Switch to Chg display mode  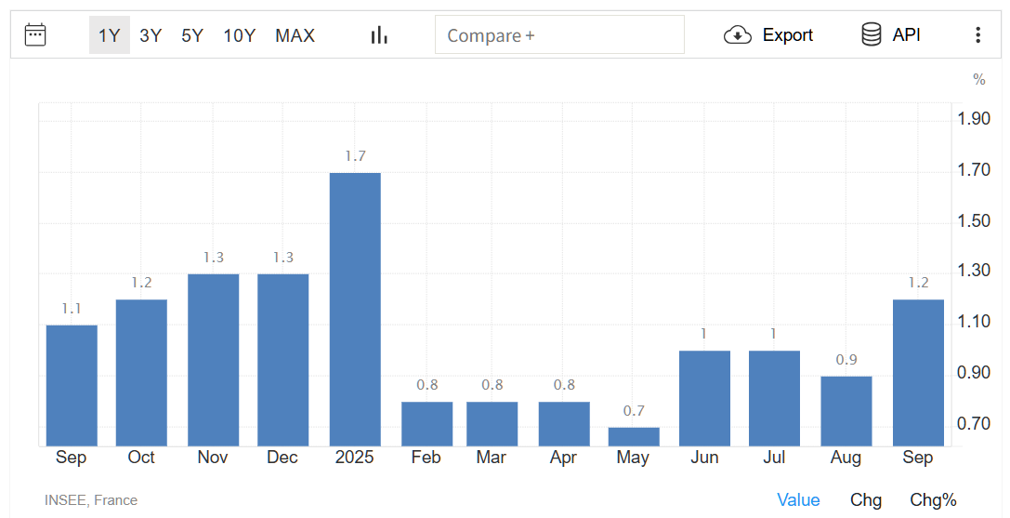(x=865, y=500)
